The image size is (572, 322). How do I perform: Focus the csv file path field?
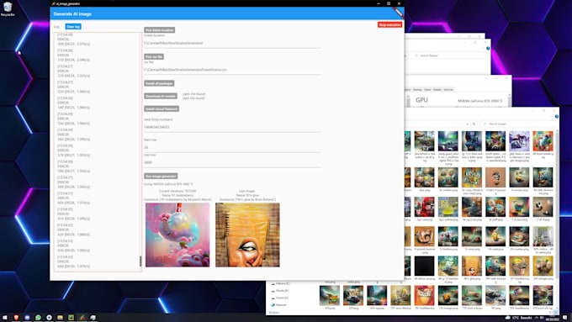[232, 70]
